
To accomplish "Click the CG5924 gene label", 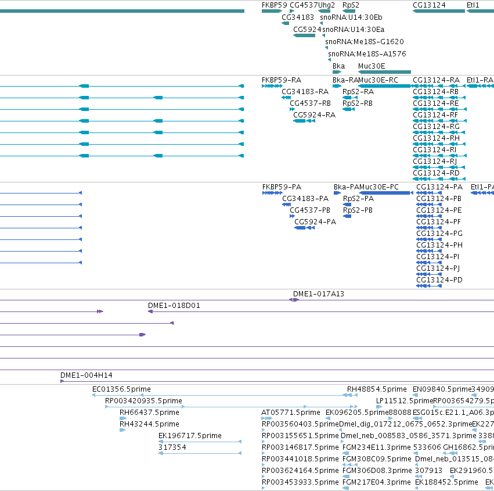I will (x=307, y=29).
